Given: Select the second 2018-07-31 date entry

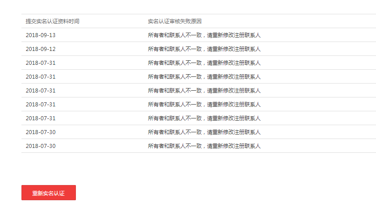Looking at the screenshot, I should (x=41, y=77).
